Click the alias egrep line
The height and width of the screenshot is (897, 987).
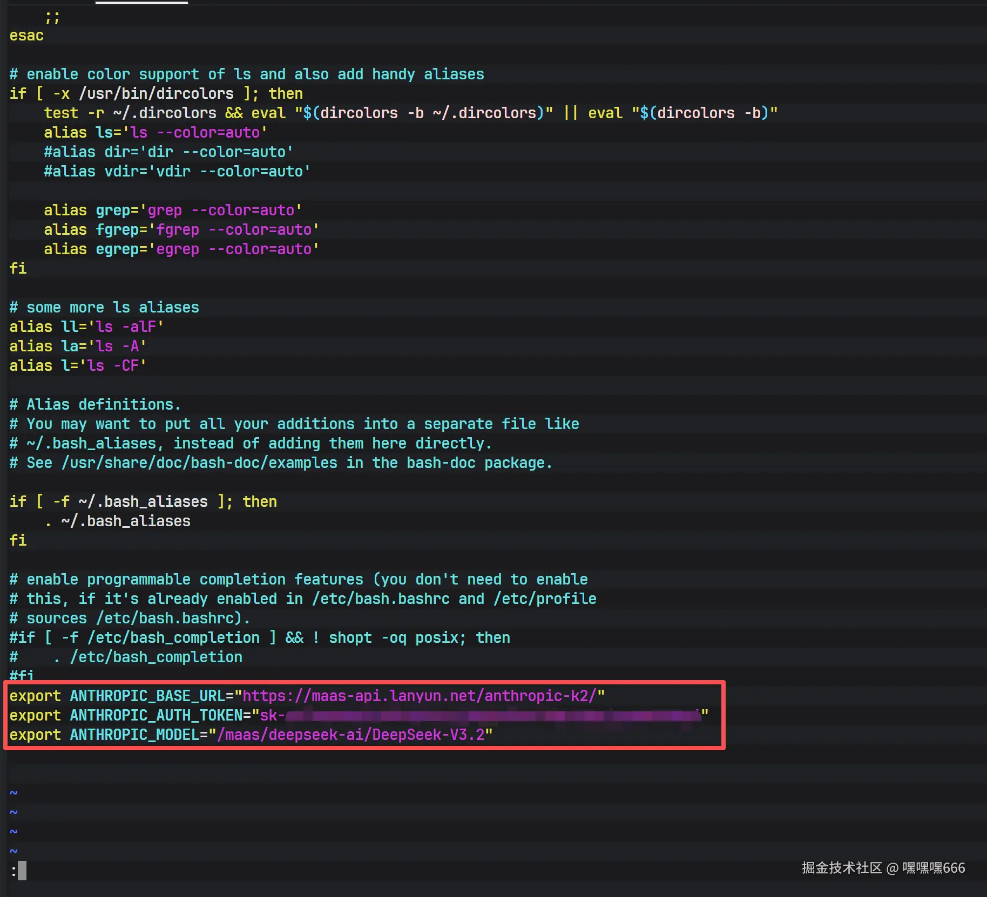[181, 249]
